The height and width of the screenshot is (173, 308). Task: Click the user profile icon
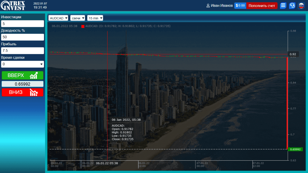(208, 6)
